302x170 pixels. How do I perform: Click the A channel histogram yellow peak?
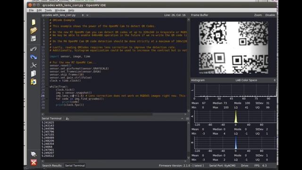pyautogui.click(x=236, y=117)
